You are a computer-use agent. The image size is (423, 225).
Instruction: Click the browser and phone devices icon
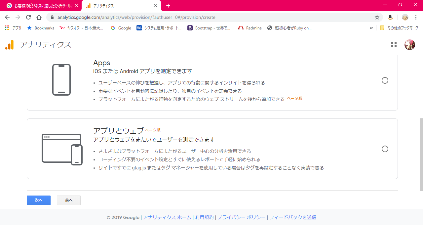tap(62, 149)
